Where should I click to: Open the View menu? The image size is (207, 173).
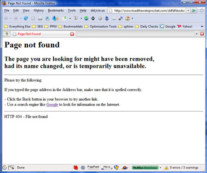[26, 11]
